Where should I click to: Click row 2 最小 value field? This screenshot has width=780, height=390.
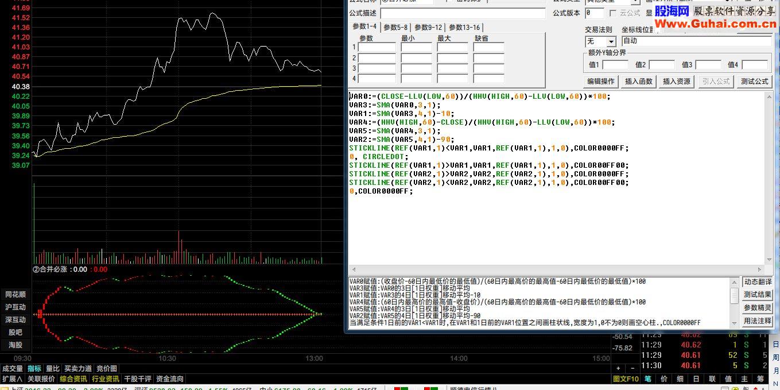tap(416, 58)
